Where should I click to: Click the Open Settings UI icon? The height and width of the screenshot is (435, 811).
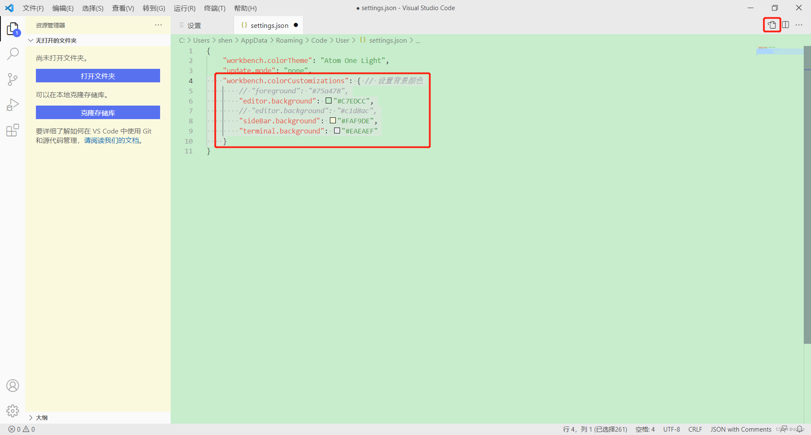pyautogui.click(x=772, y=25)
